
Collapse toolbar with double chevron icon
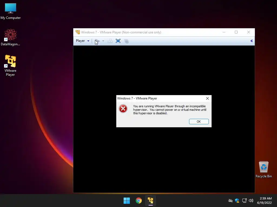[x=252, y=41]
